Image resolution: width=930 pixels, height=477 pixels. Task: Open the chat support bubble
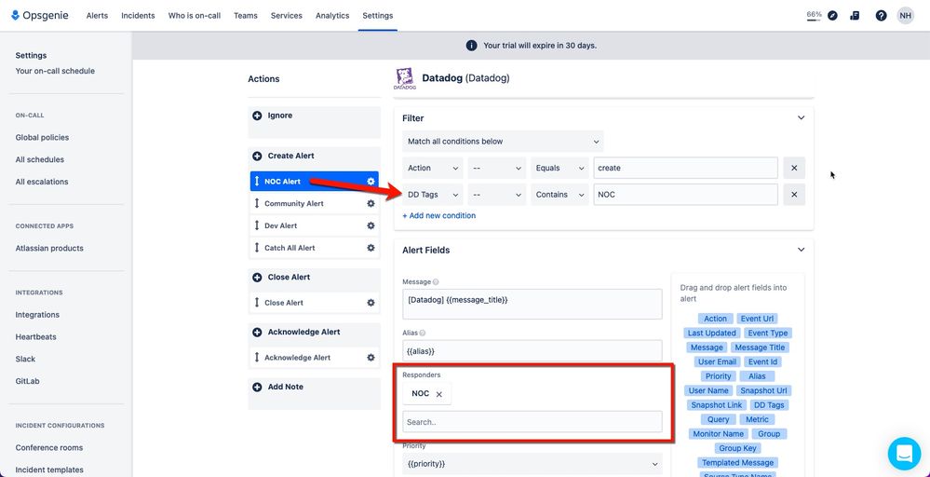904,454
